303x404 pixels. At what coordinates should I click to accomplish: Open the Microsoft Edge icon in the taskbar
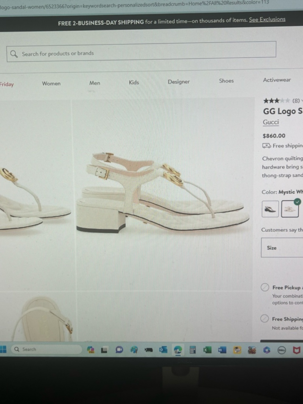(178, 350)
